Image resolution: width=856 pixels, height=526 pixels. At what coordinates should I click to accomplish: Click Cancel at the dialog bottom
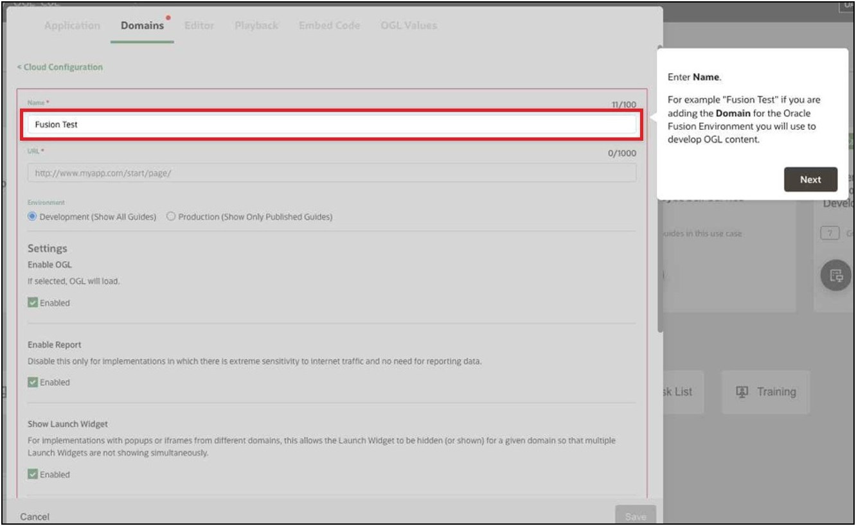pos(35,516)
